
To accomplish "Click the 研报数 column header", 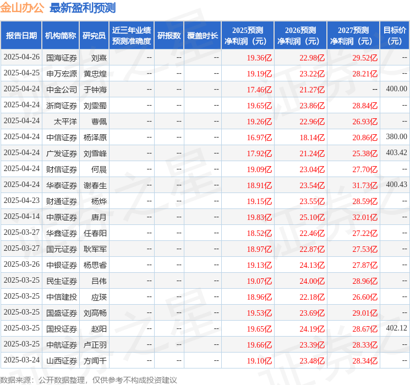I will pyautogui.click(x=169, y=36).
